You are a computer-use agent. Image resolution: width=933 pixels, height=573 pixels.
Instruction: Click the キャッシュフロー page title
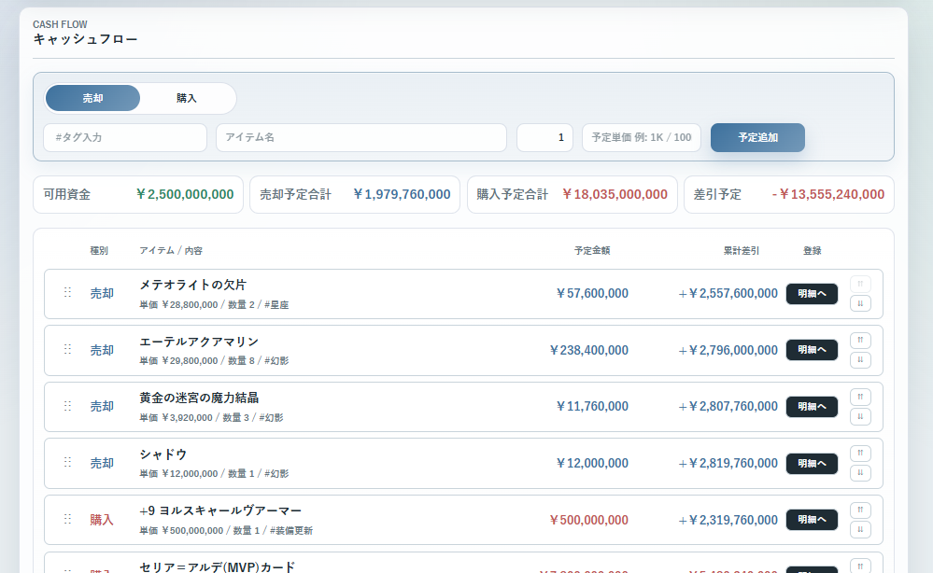[85, 39]
